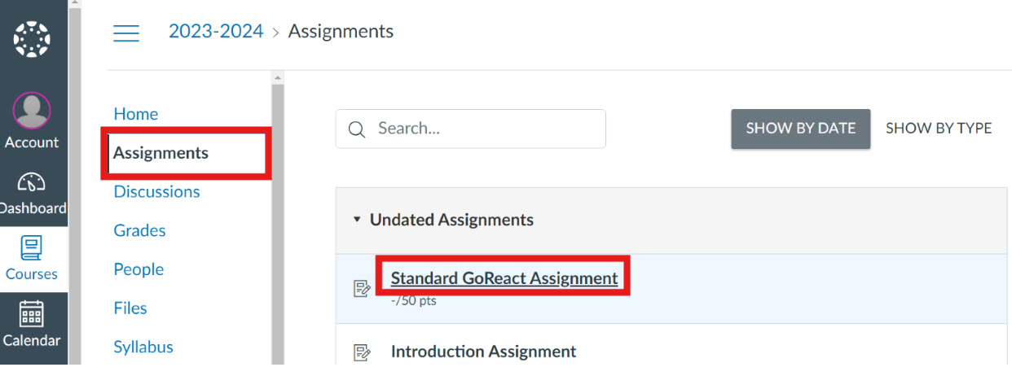Click the 2023-2024 breadcrumb link
This screenshot has height=376, width=1012.
(216, 32)
